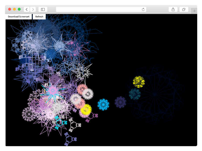
Task: Click the browser Forward arrow button
Action: (x=33, y=9)
